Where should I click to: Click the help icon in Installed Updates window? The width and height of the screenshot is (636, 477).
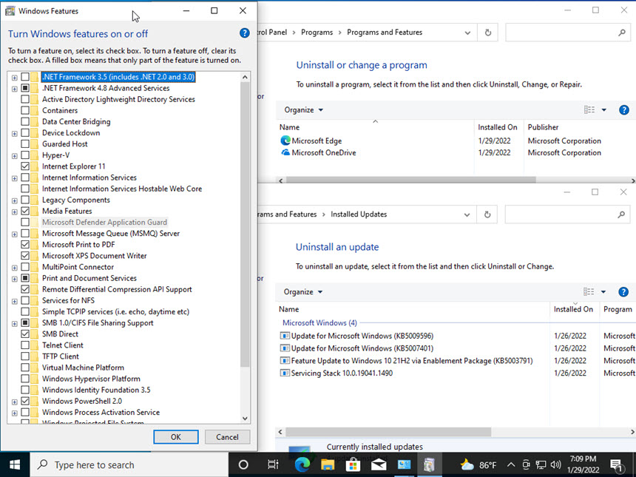click(623, 292)
